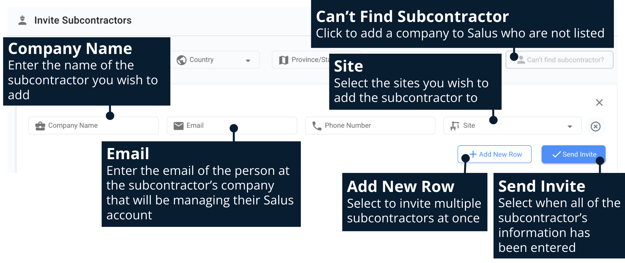The width and height of the screenshot is (625, 263).
Task: Click the envelope icon in Email field
Action: 179,126
